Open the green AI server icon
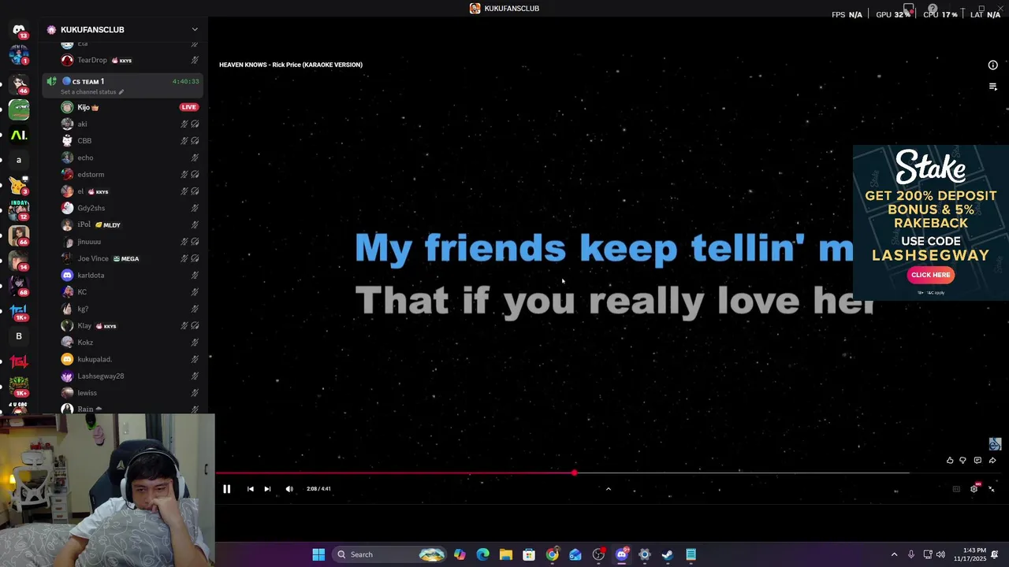The image size is (1009, 567). [x=19, y=135]
